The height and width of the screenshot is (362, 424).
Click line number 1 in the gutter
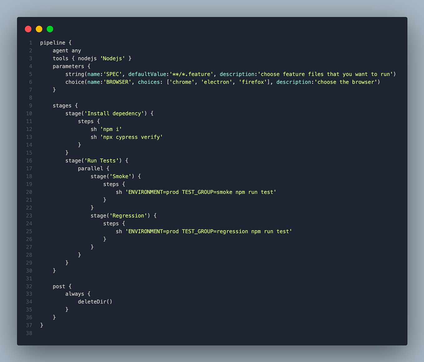pyautogui.click(x=30, y=43)
